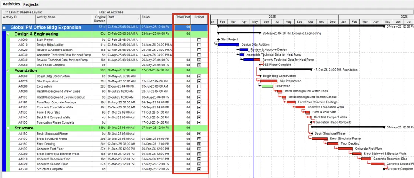The image size is (414, 178).
Task: Toggle Critical checkbox for Review & Approve Design
Action: click(199, 50)
